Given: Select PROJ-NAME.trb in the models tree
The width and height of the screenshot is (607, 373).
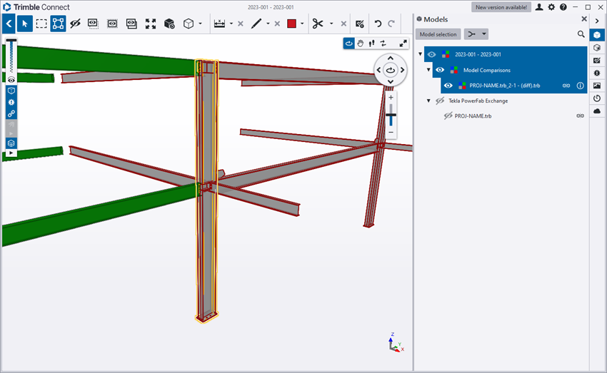Looking at the screenshot, I should click(x=473, y=116).
